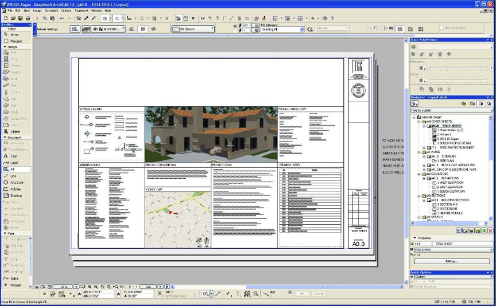Toggle the snap option button beside guide lines
This screenshot has width=496, height=306.
point(117,18)
